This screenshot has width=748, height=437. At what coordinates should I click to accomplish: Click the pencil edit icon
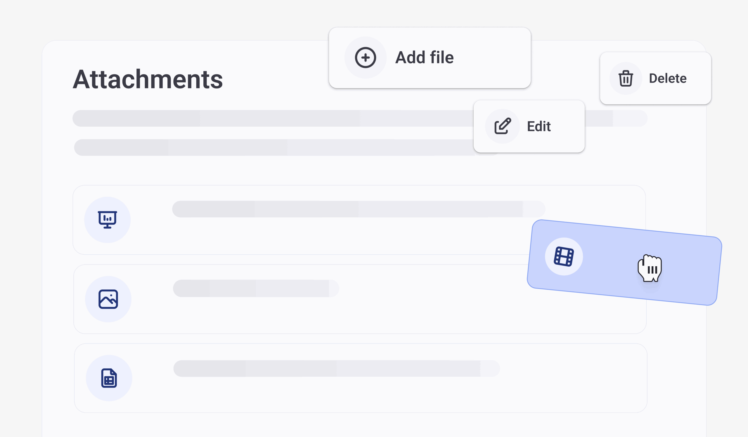[x=502, y=126]
